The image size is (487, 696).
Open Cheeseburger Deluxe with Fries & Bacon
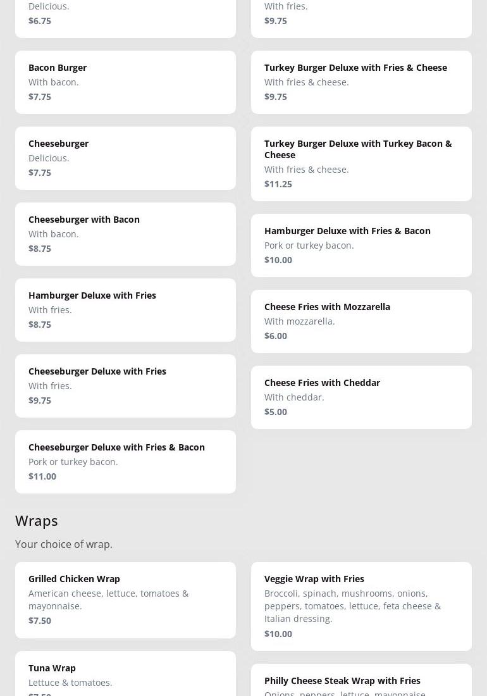[125, 462]
